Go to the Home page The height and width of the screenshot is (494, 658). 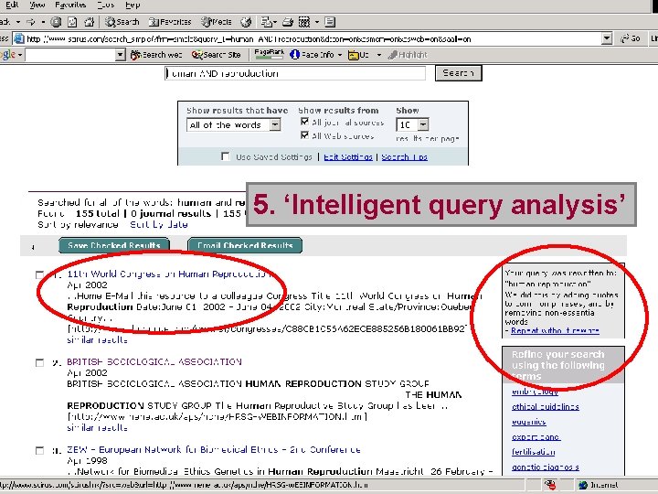pyautogui.click(x=89, y=21)
